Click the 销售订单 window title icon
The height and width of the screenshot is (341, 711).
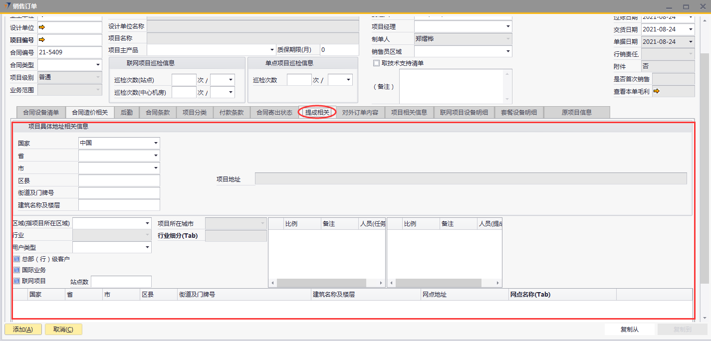coord(7,6)
